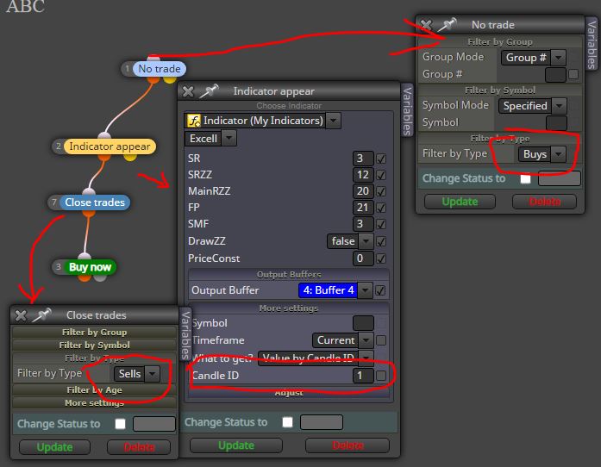Open DrawZZ false dropdown

pos(366,241)
